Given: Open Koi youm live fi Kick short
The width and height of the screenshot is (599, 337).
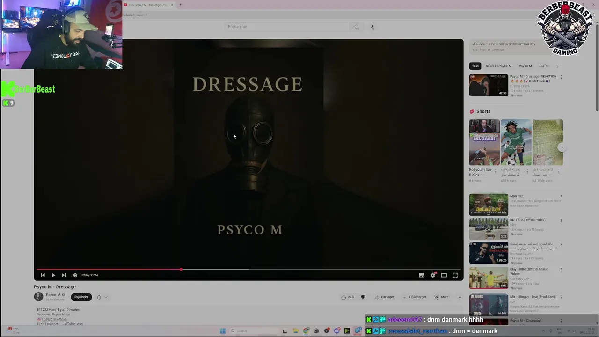Looking at the screenshot, I should 484,142.
